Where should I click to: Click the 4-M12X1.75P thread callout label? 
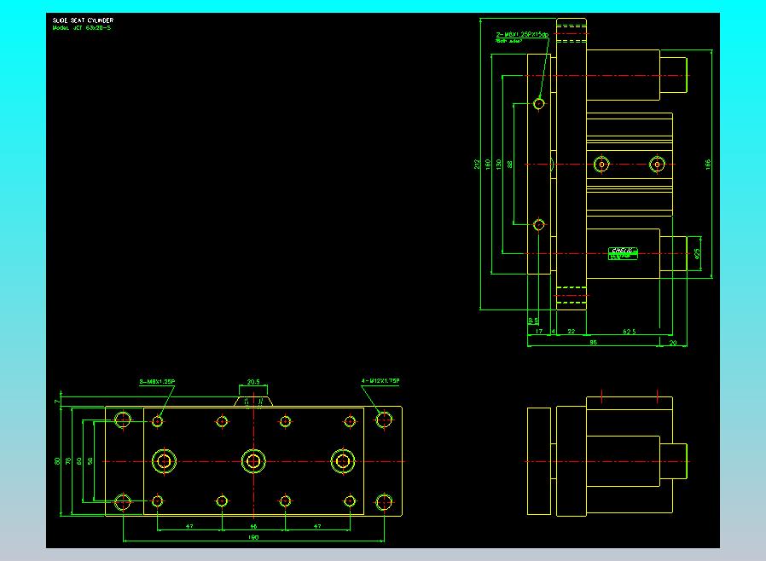[x=380, y=381]
